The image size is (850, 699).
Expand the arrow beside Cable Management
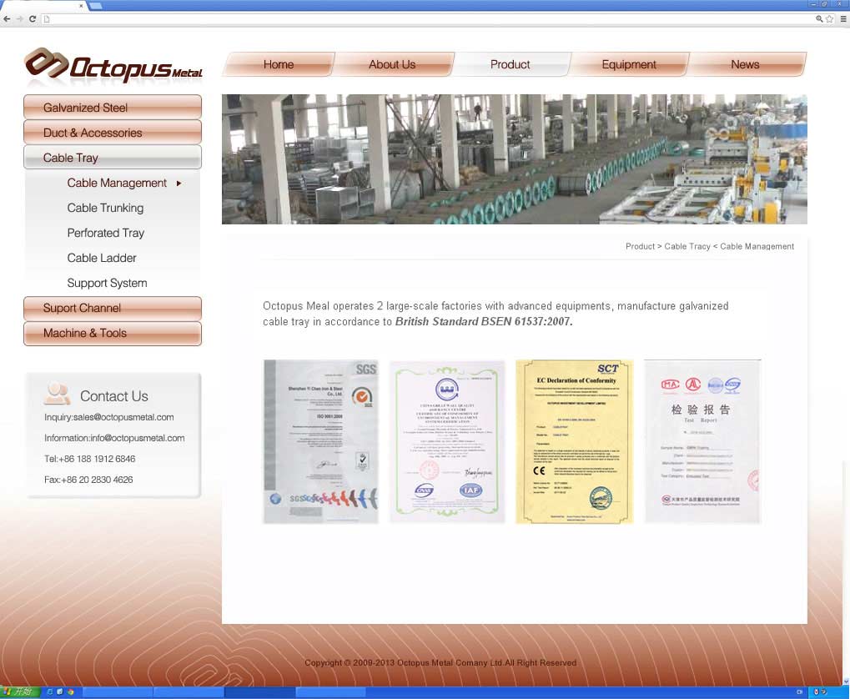click(179, 184)
